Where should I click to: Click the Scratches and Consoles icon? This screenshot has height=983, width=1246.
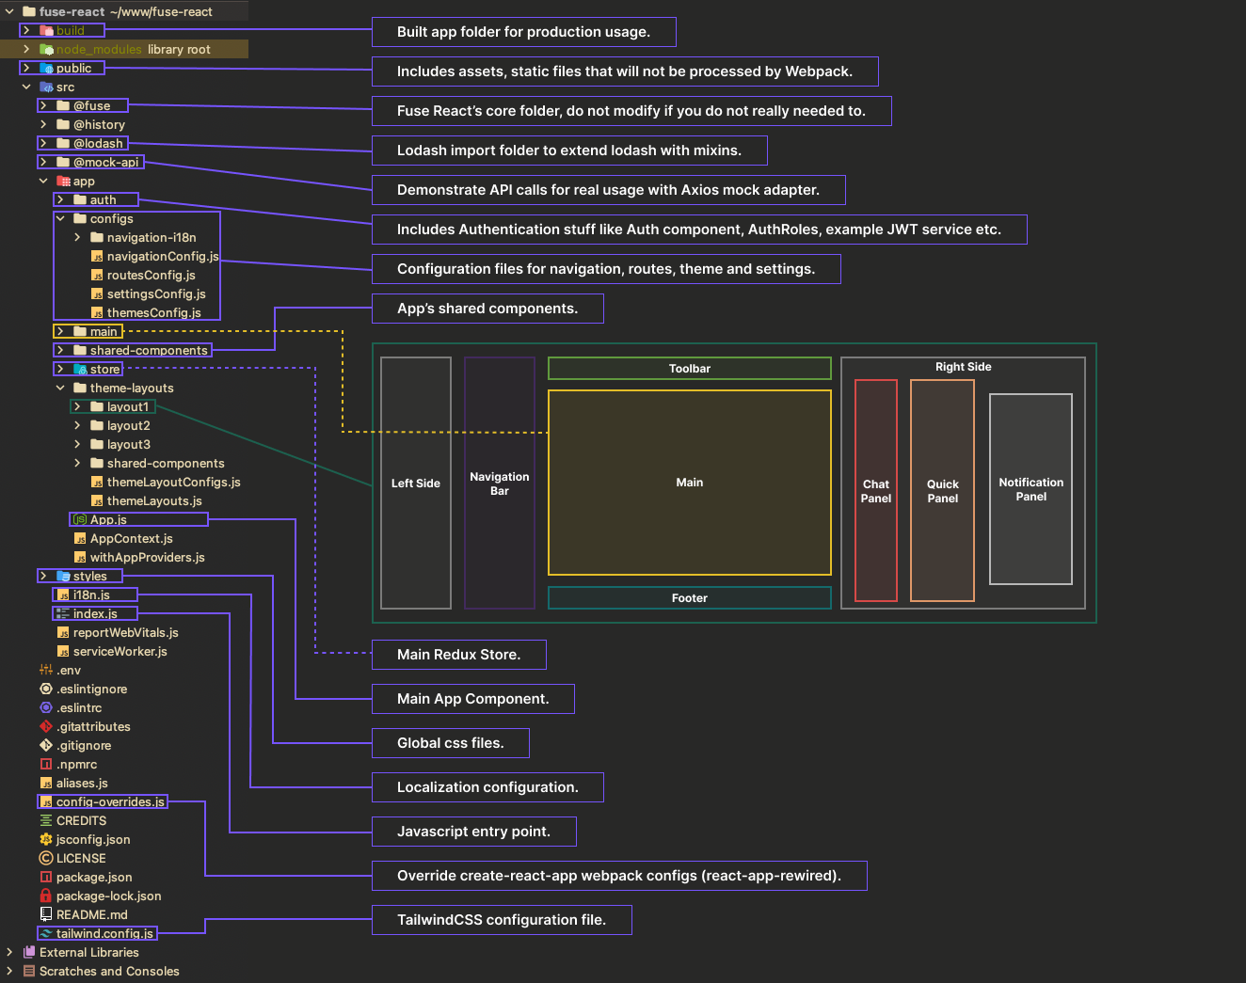(x=29, y=972)
